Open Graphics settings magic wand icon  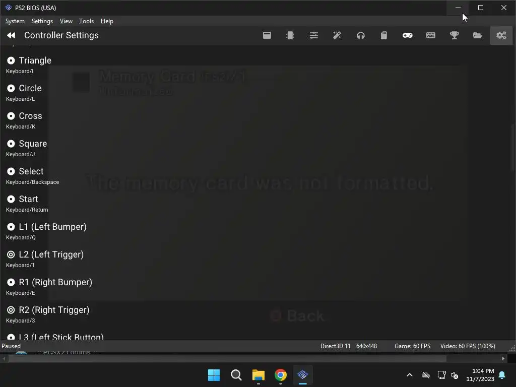[x=337, y=35]
